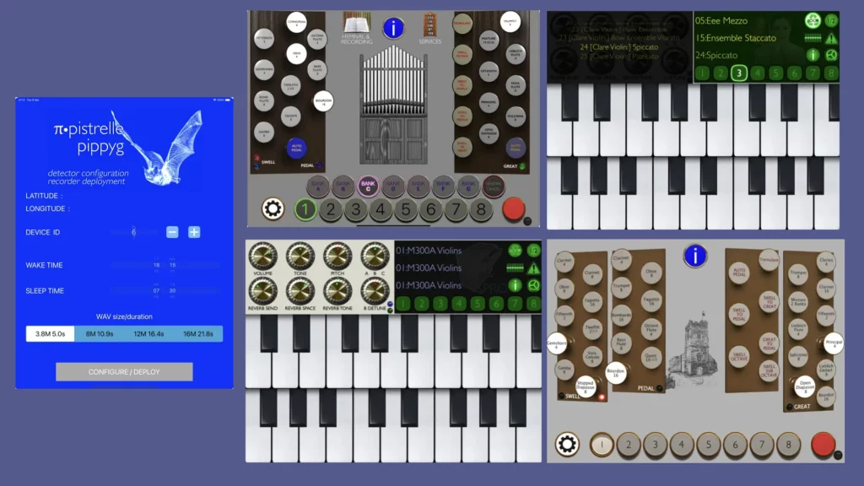Click the green info icon in M300A Violins panel
Screen dimensions: 864x486
(x=514, y=286)
